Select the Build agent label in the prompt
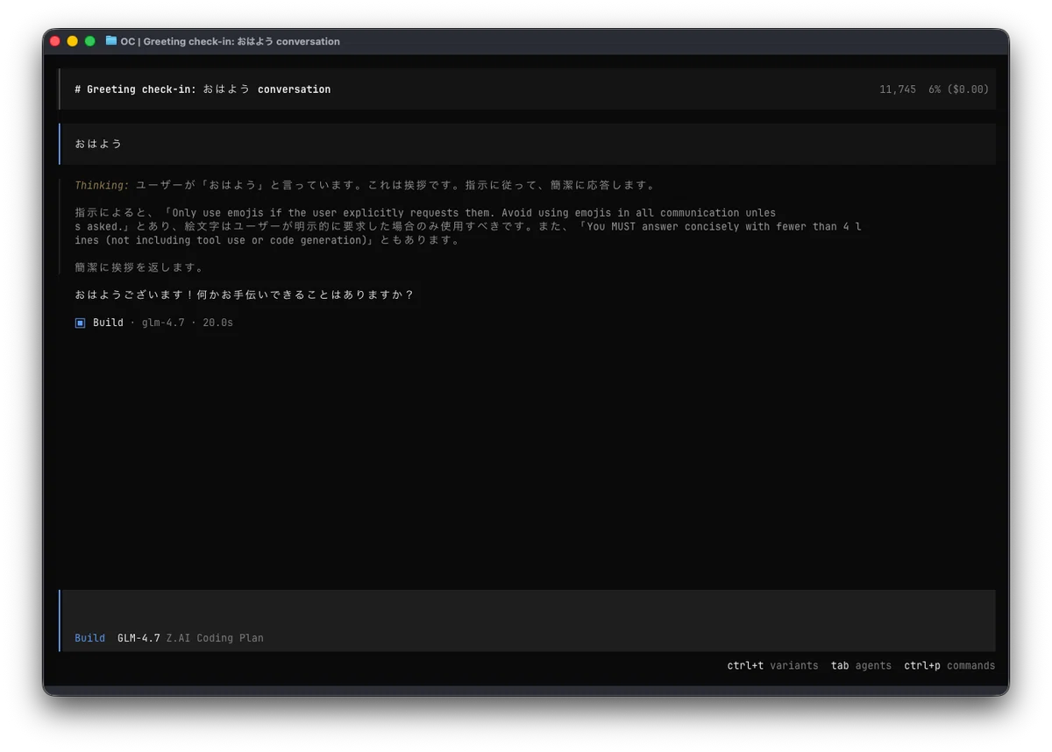The width and height of the screenshot is (1052, 752). click(89, 638)
